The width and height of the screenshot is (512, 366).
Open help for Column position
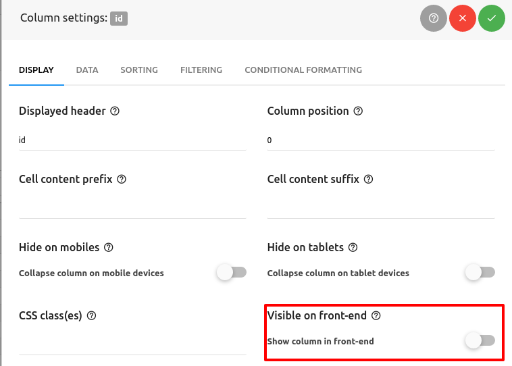coord(358,111)
